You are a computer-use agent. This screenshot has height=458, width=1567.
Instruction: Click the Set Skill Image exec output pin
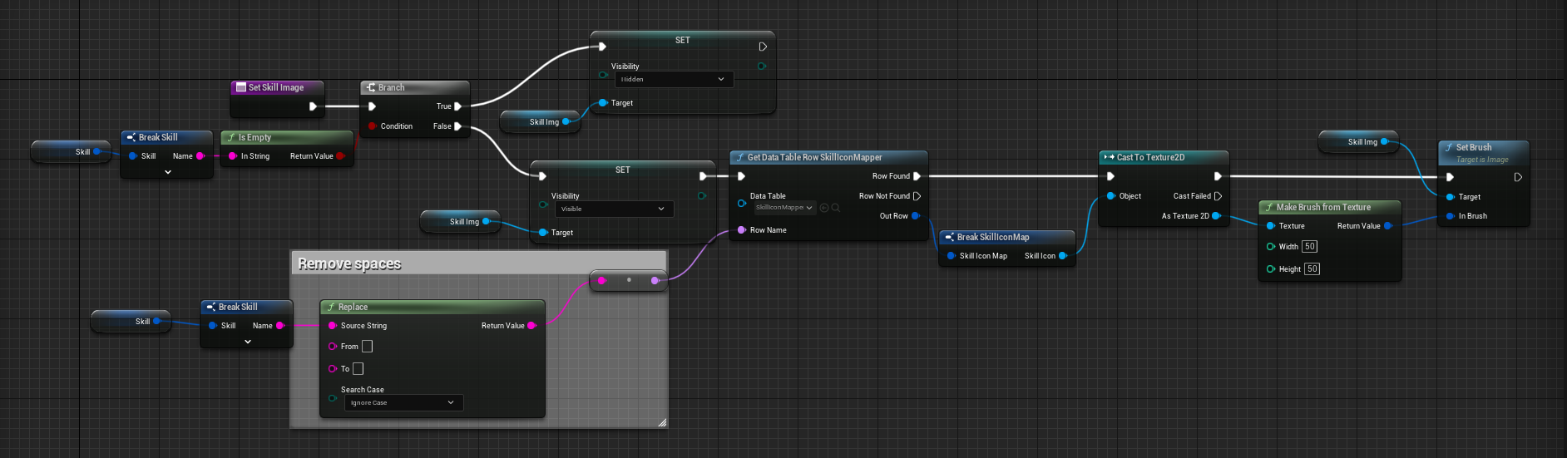313,106
